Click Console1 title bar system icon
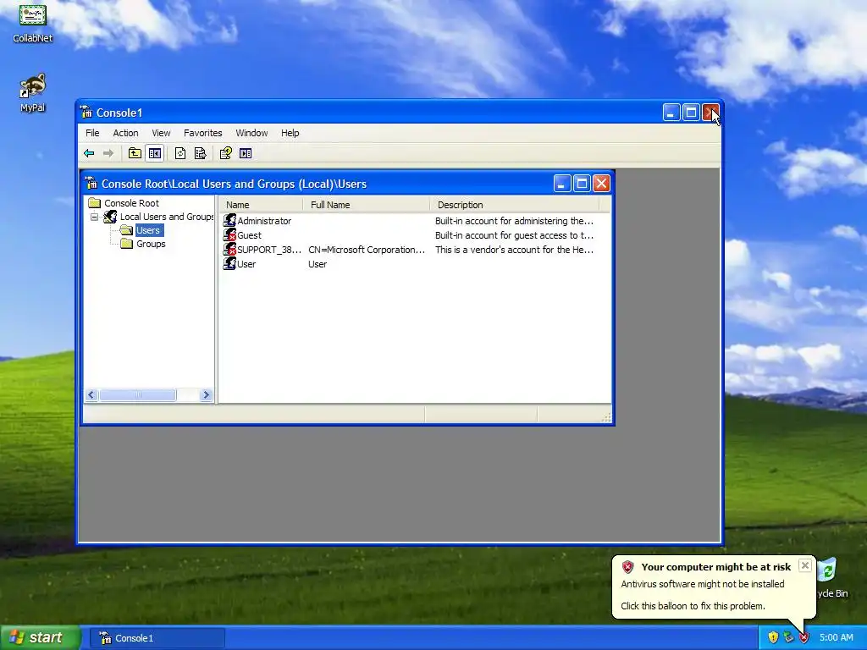This screenshot has height=650, width=867. tap(86, 113)
